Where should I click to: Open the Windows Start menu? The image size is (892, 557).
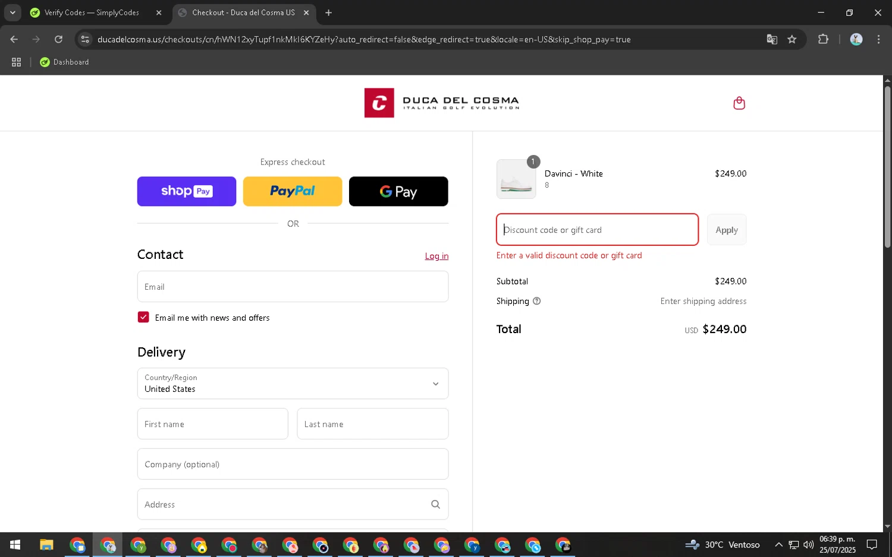point(15,545)
